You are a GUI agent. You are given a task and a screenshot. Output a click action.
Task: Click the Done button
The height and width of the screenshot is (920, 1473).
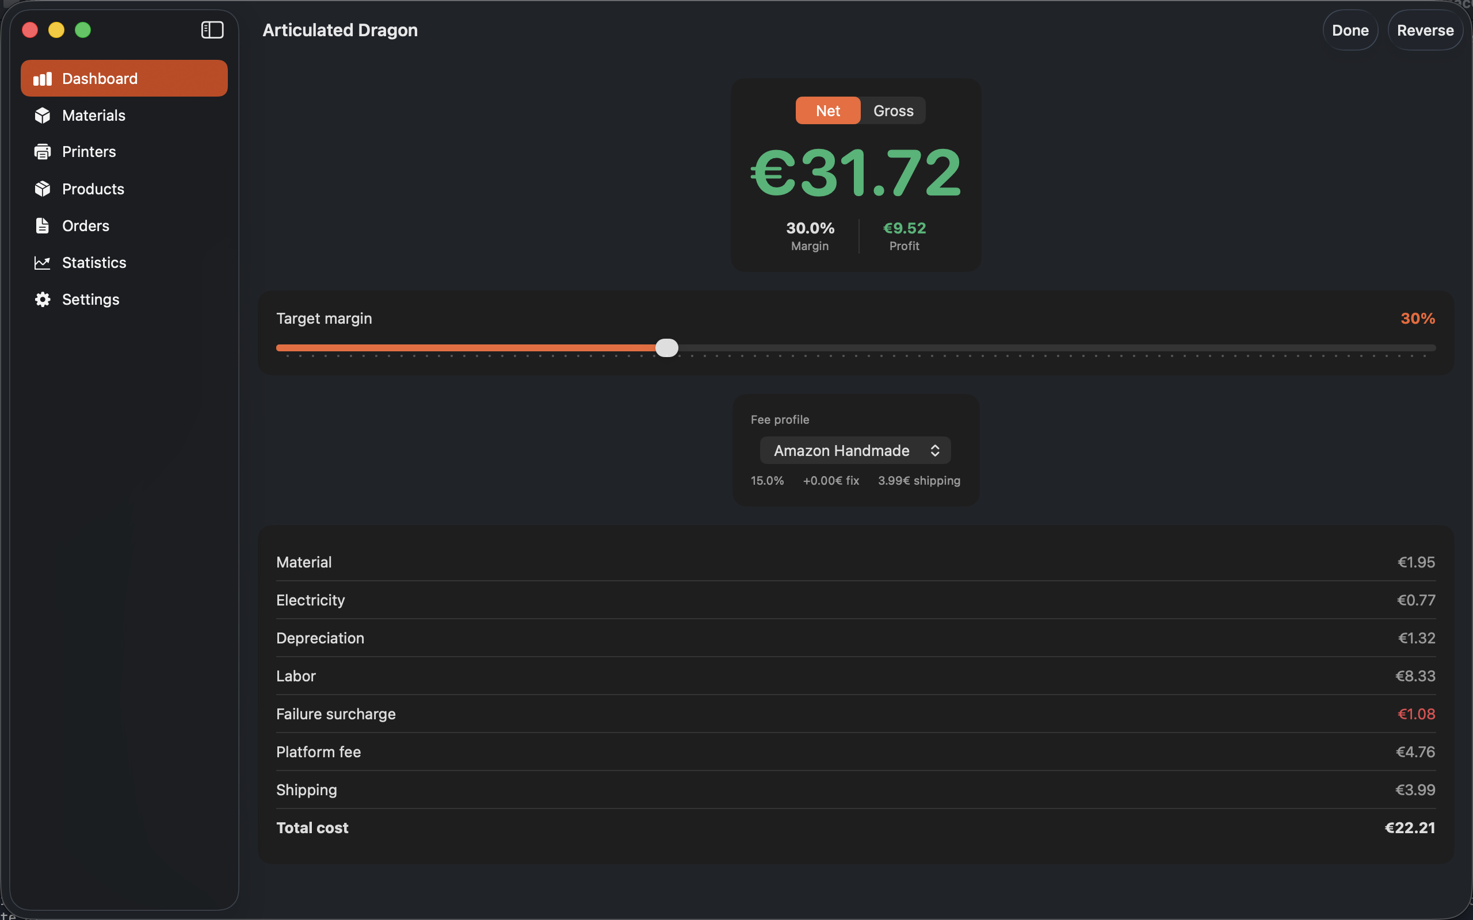[1350, 30]
